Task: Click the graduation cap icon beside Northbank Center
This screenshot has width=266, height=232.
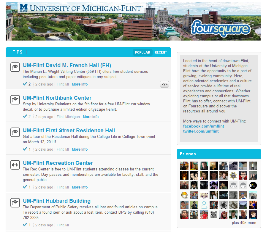Action: [15, 100]
